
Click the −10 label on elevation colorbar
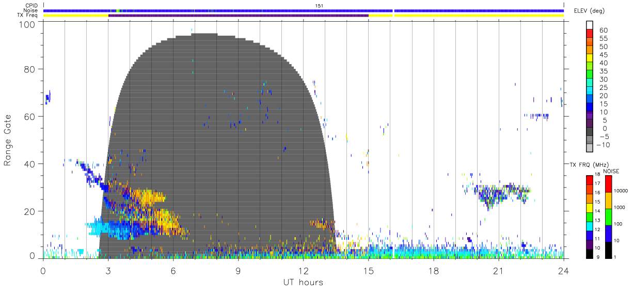(x=604, y=145)
